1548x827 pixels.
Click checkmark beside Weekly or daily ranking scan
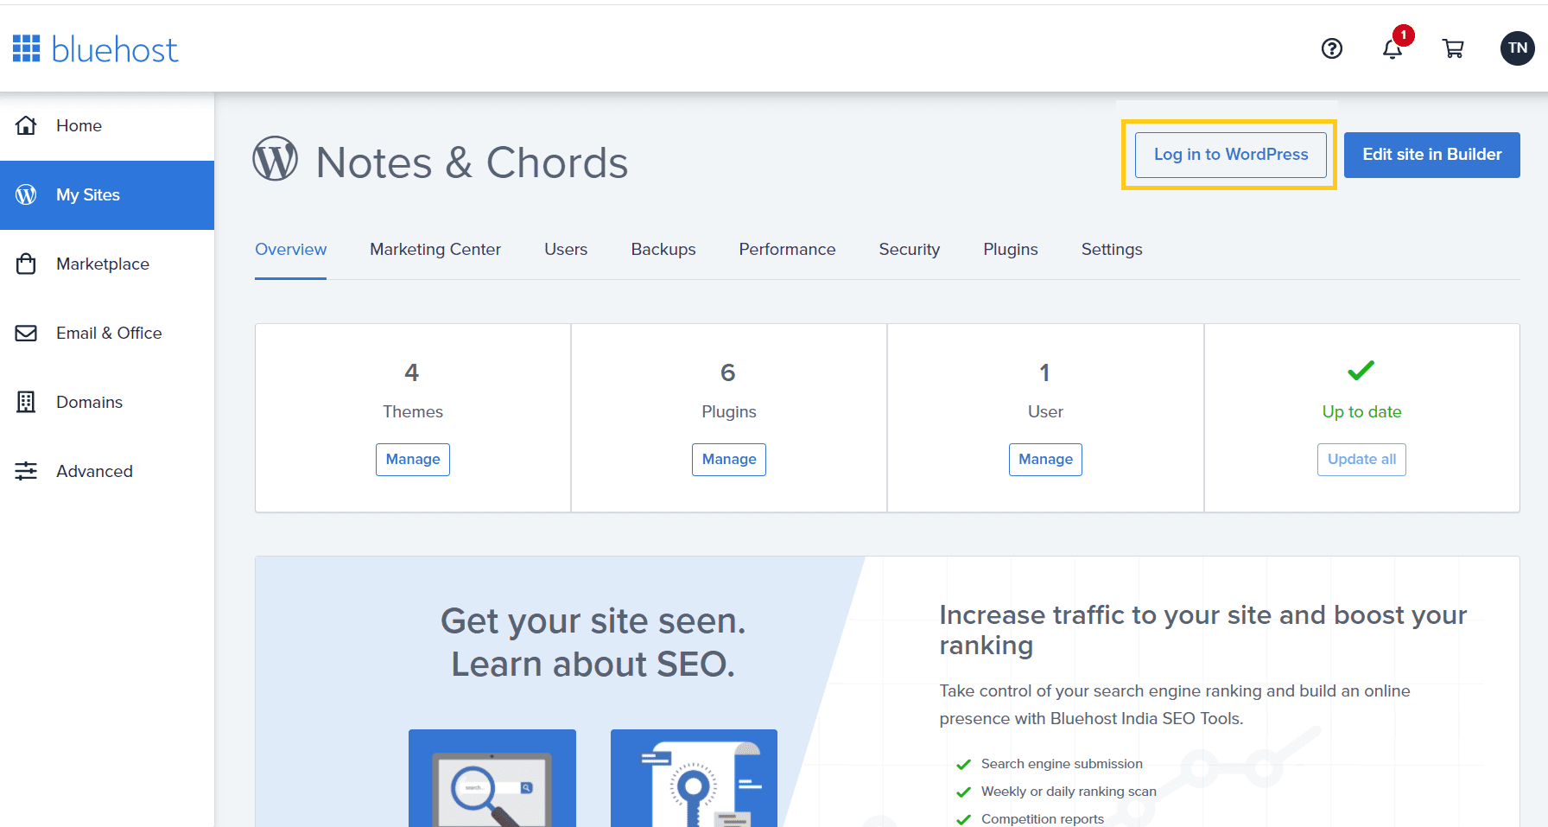(963, 792)
